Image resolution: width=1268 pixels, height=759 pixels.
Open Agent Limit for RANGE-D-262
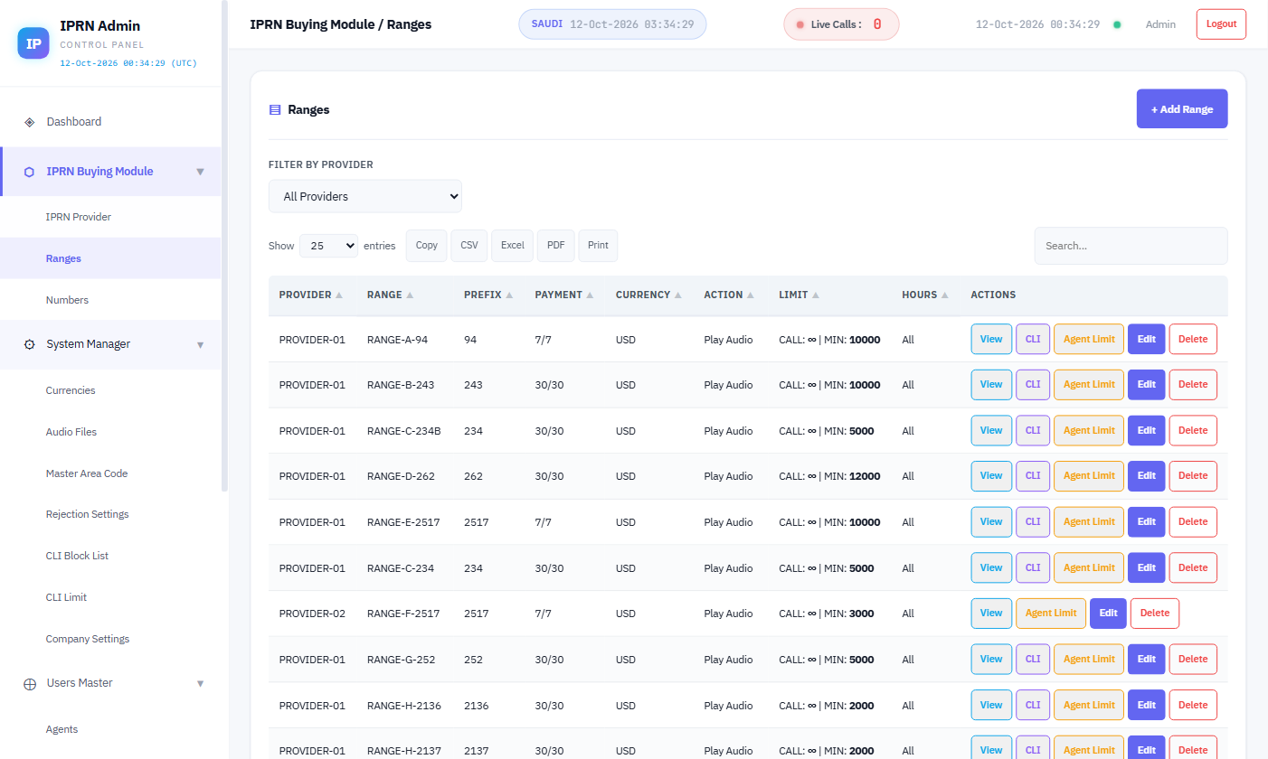1089,476
